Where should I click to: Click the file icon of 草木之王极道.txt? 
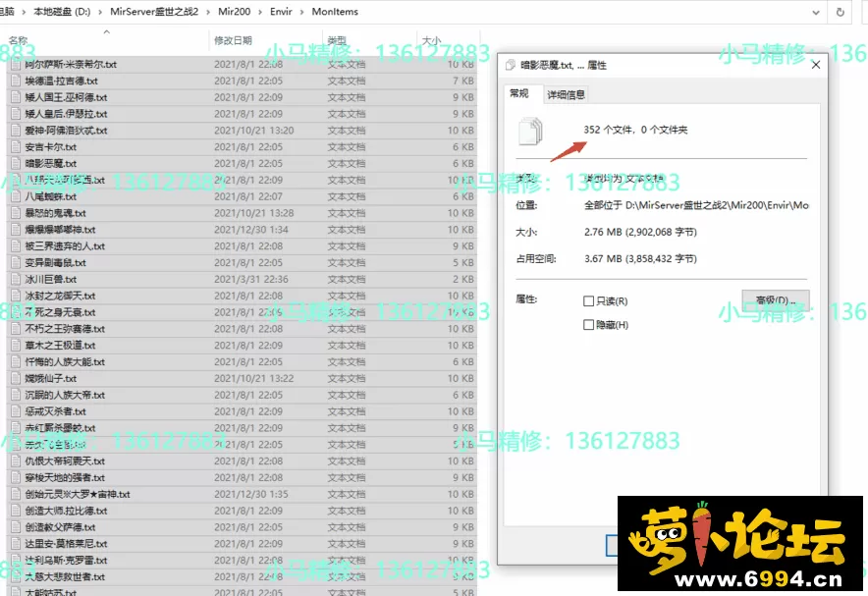click(16, 346)
